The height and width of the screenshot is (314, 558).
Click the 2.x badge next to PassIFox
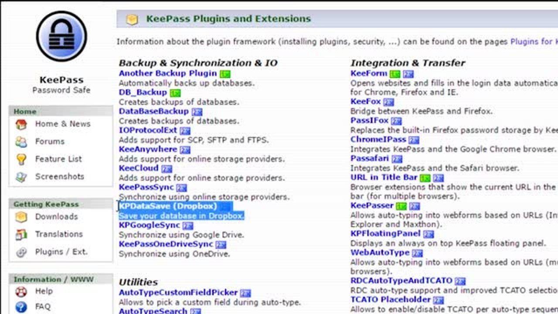(x=396, y=121)
